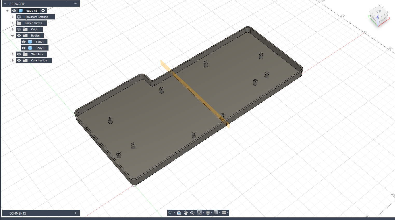The image size is (395, 220).
Task: Select the Construction folder item
Action: click(39, 60)
